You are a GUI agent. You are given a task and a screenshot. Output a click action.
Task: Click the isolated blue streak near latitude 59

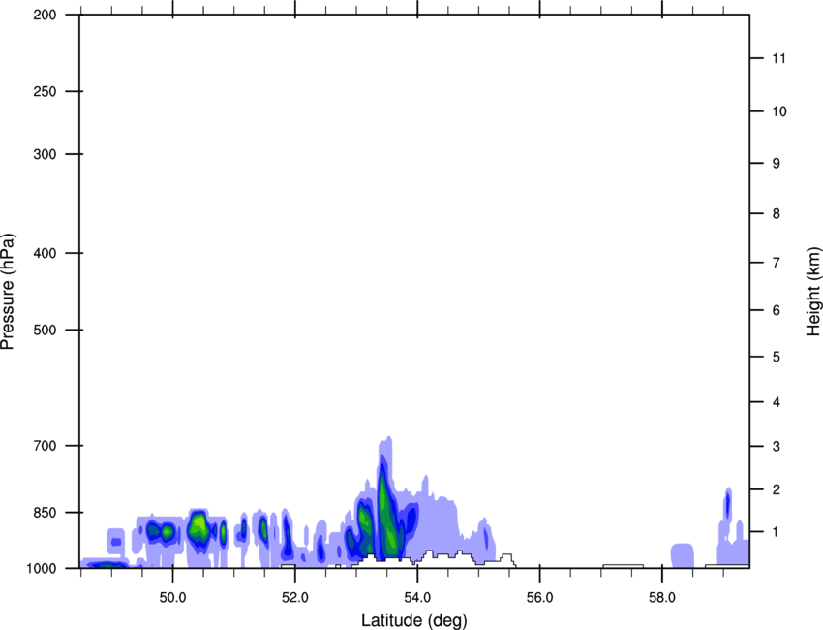click(727, 505)
